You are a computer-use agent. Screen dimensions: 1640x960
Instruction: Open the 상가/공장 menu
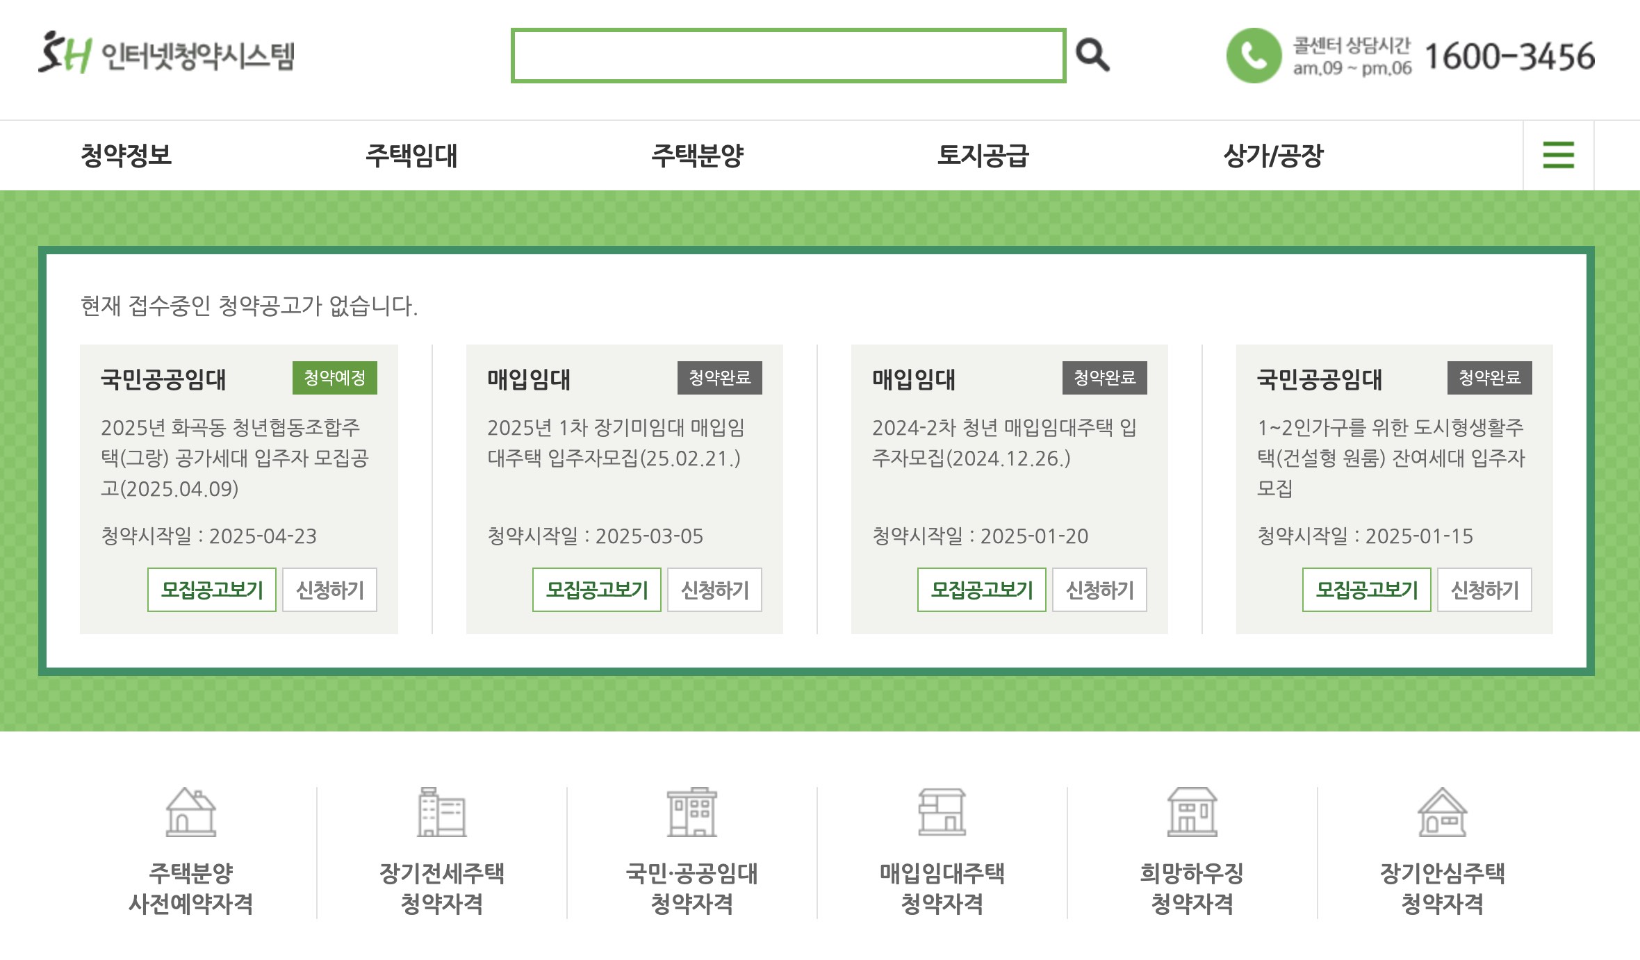coord(1273,155)
